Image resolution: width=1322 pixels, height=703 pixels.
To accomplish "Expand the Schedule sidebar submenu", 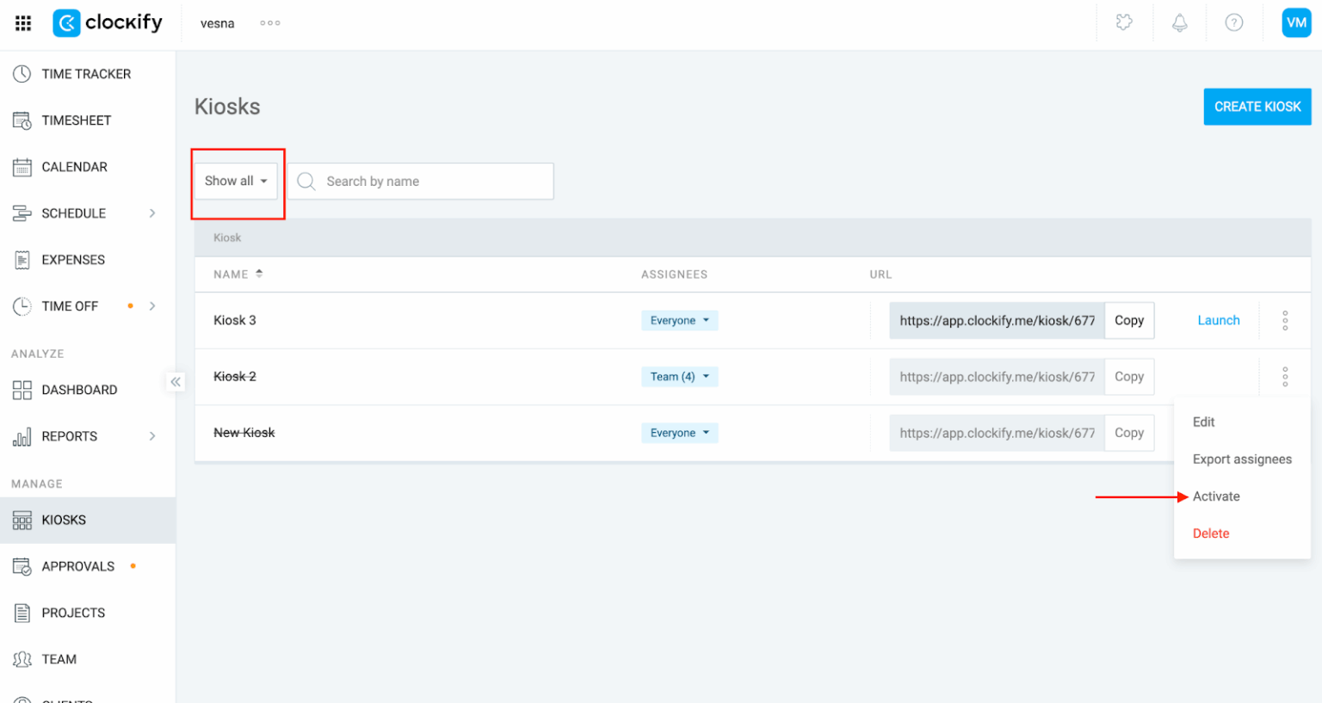I will tap(152, 213).
